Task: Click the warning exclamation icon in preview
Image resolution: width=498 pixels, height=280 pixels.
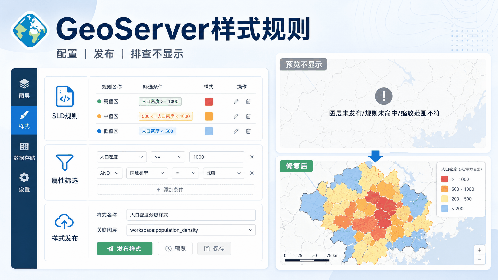Action: pyautogui.click(x=384, y=96)
